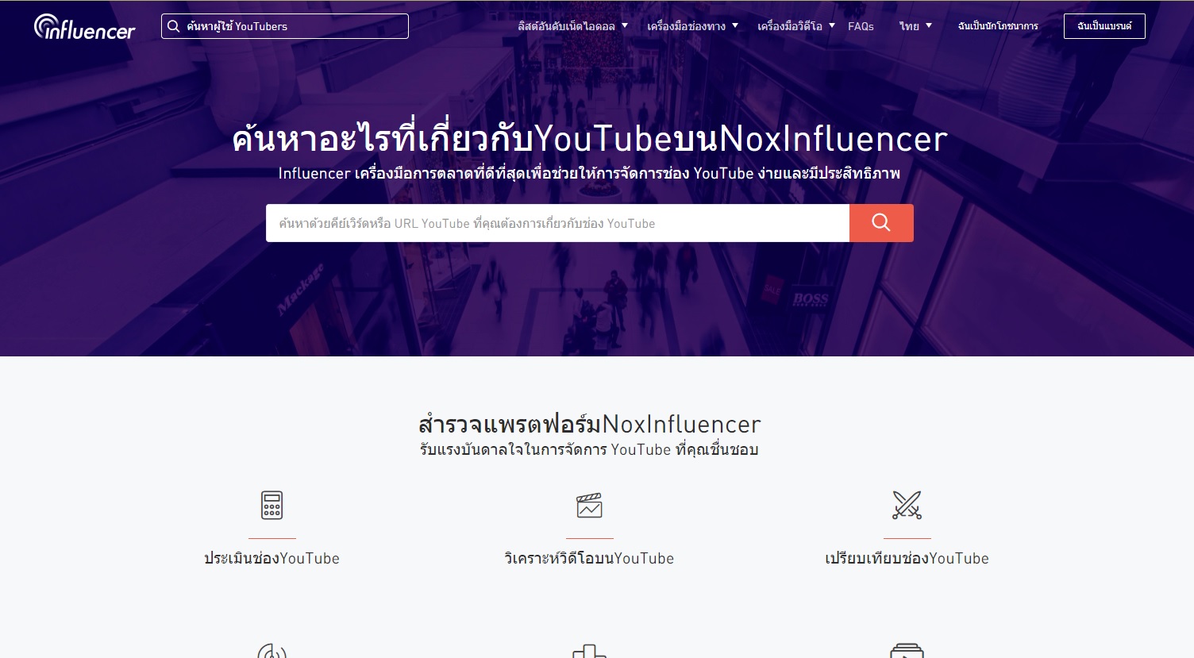The width and height of the screenshot is (1194, 658).
Task: Click the video analytics clapperboard icon
Action: [x=589, y=505]
